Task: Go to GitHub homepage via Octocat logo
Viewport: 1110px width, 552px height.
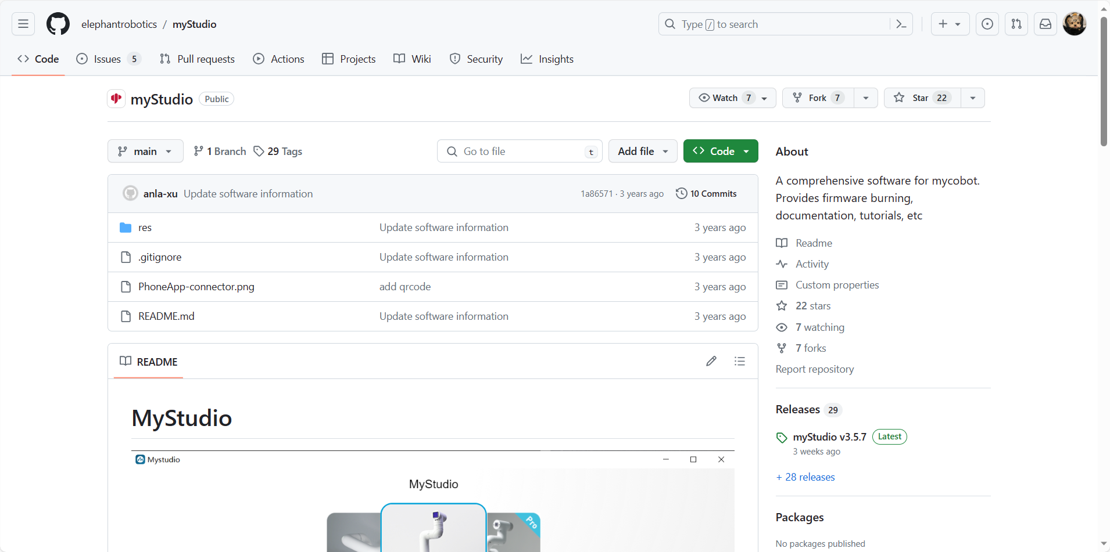Action: (x=58, y=24)
